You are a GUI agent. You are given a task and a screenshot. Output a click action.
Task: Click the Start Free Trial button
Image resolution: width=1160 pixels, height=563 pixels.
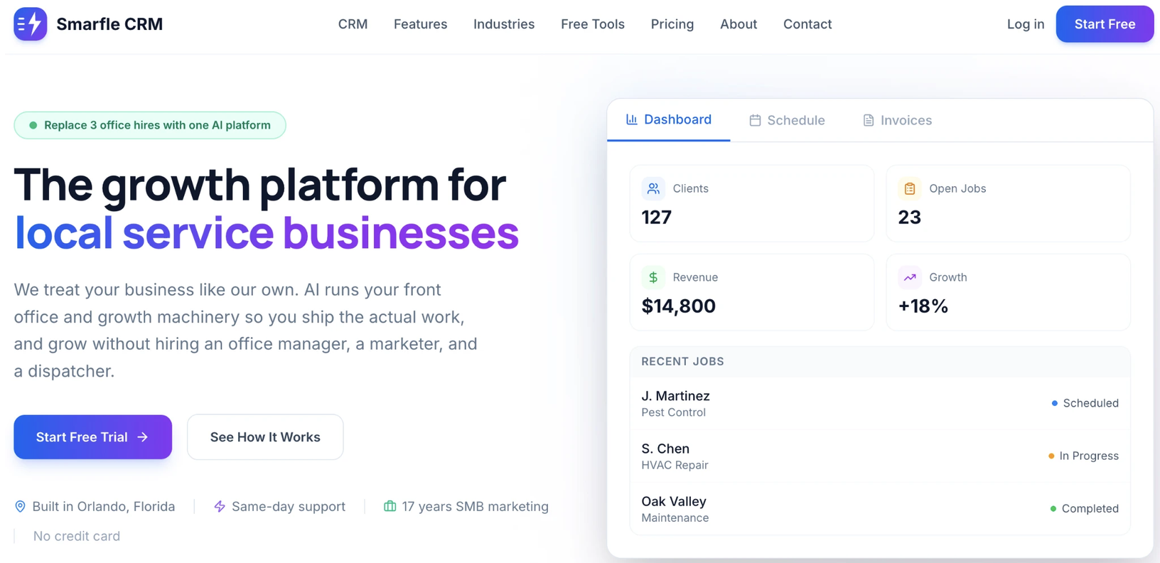tap(92, 437)
